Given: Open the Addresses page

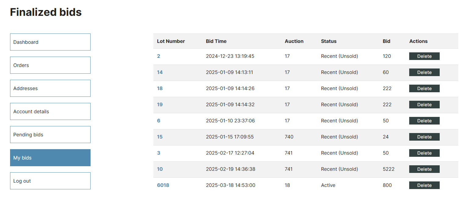Looking at the screenshot, I should (50, 88).
